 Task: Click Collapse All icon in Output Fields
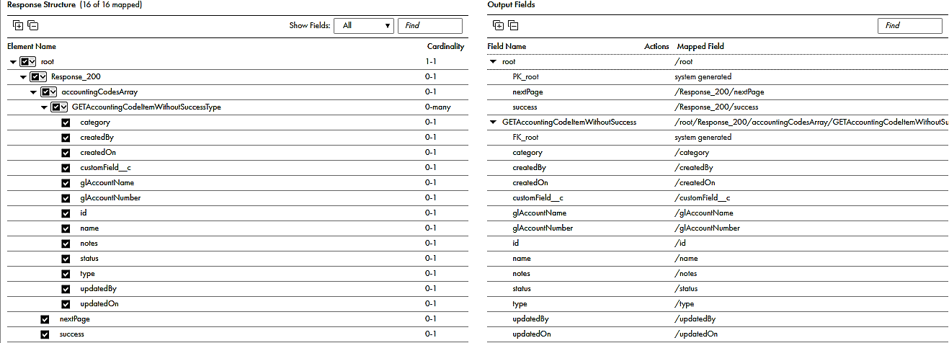pos(513,25)
